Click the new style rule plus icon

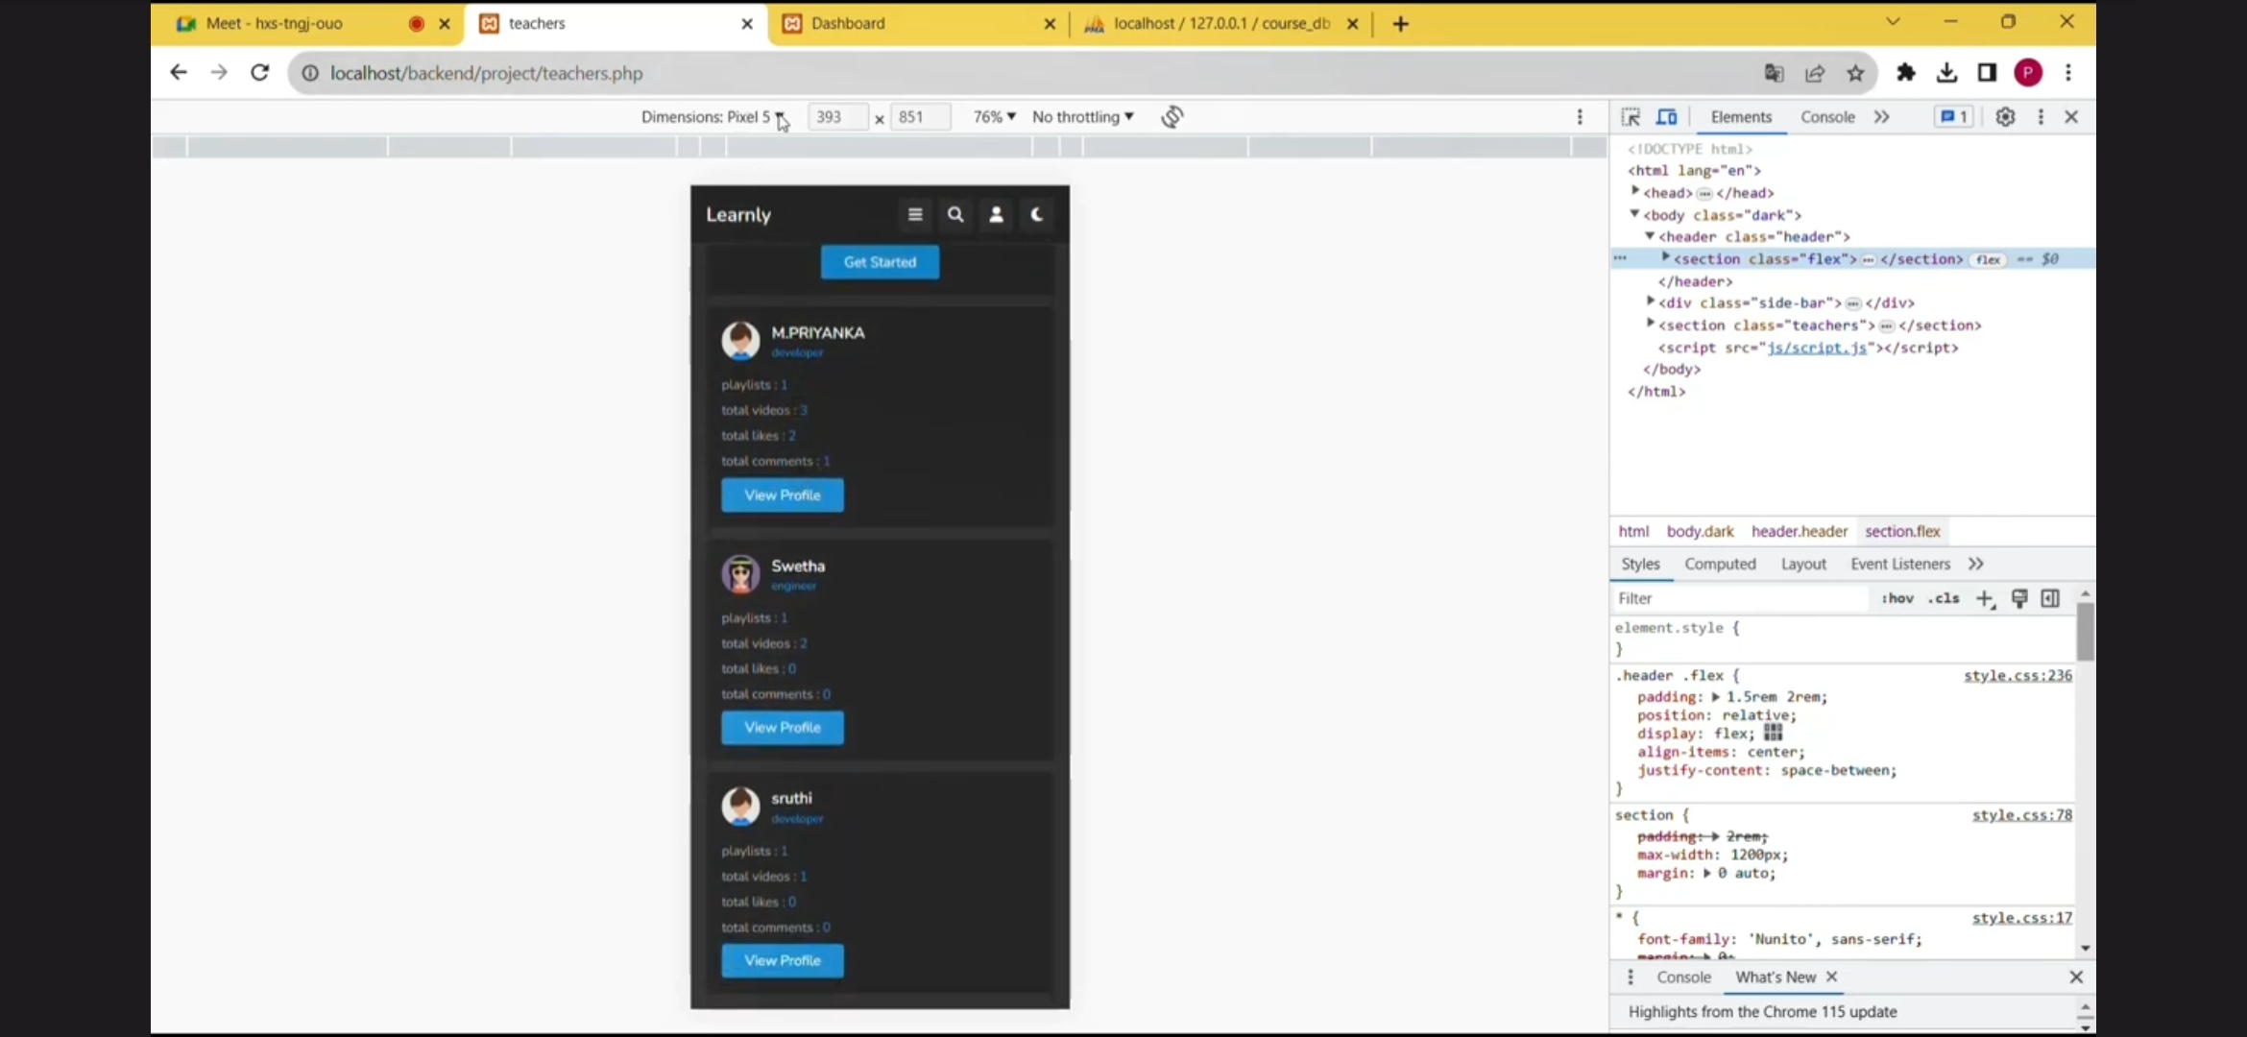pyautogui.click(x=1985, y=599)
